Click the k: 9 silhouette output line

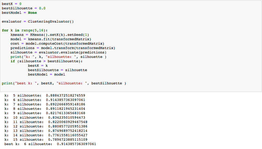coord(45,113)
